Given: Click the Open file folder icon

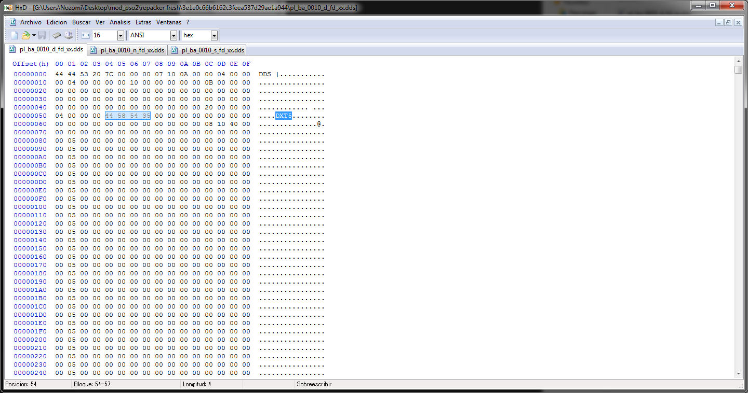Looking at the screenshot, I should pyautogui.click(x=25, y=35).
